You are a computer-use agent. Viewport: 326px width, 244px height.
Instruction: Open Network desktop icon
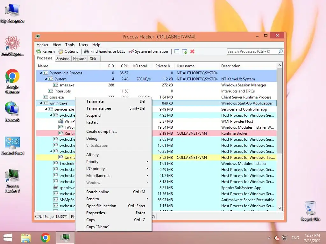(x=12, y=112)
